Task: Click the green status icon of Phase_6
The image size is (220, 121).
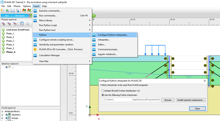Action: 3,52
